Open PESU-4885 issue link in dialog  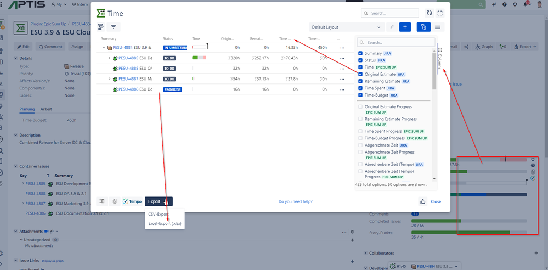tap(128, 58)
